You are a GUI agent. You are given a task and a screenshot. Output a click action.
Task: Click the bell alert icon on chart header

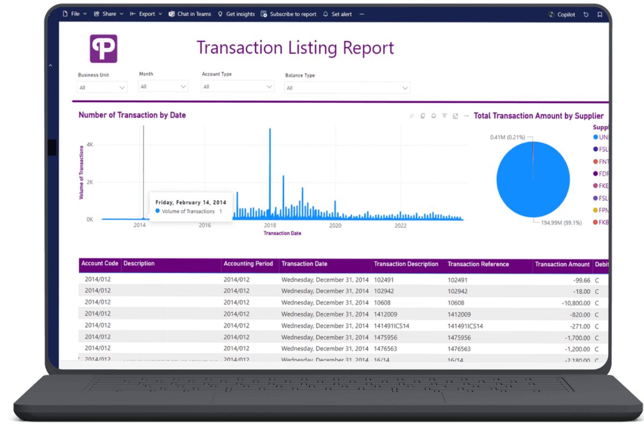tap(434, 116)
